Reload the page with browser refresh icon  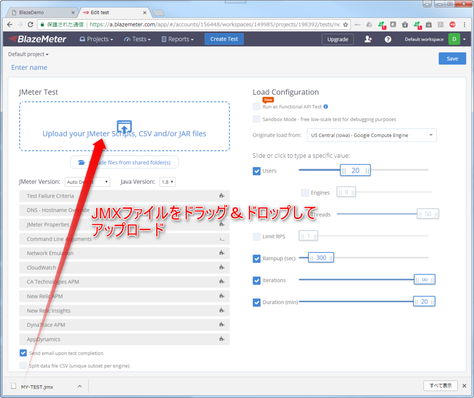click(30, 25)
